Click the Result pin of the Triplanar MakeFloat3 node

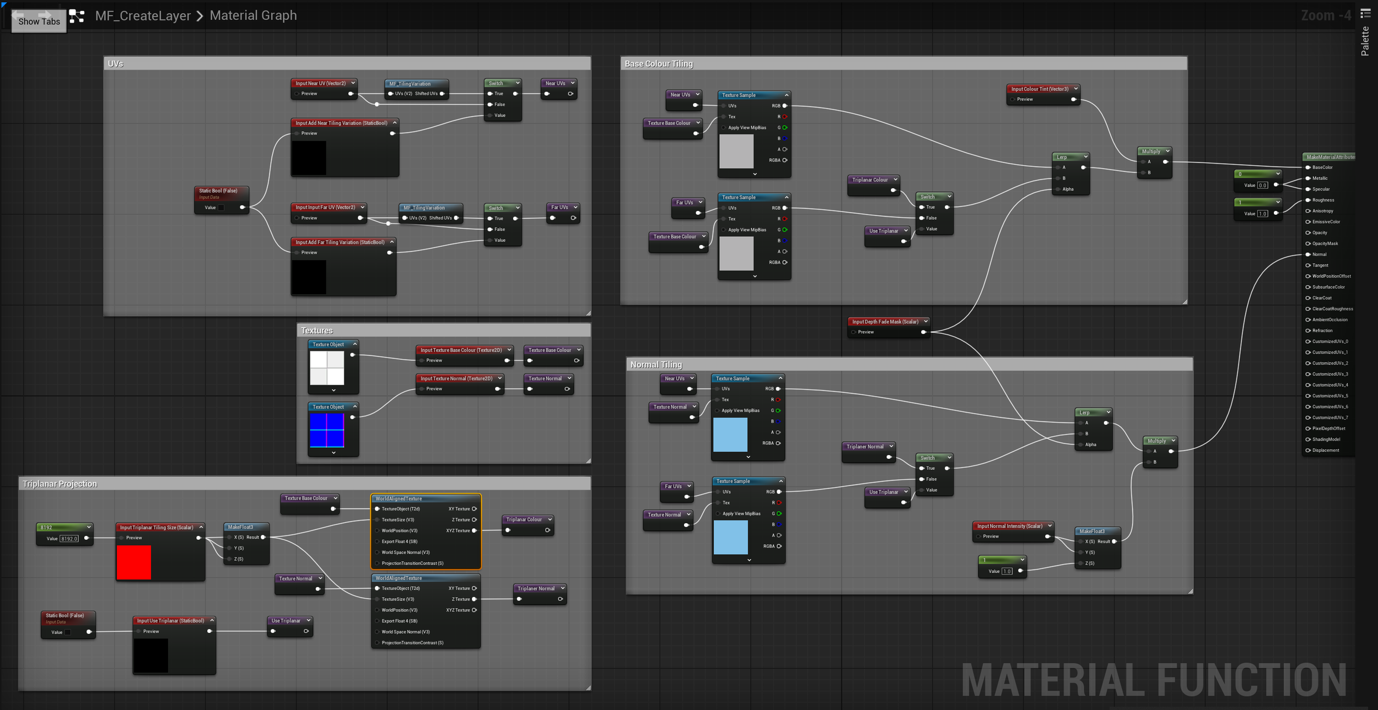click(263, 537)
